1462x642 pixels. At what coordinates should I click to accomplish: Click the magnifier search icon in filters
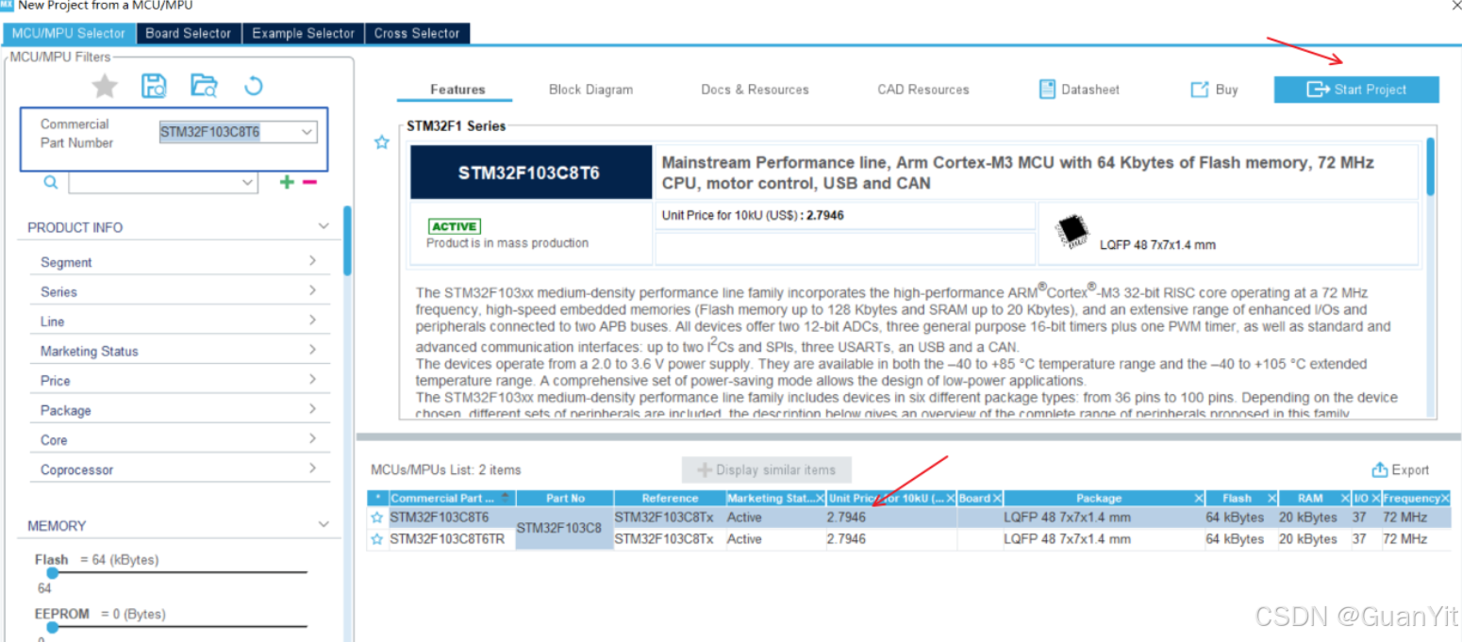pyautogui.click(x=51, y=183)
